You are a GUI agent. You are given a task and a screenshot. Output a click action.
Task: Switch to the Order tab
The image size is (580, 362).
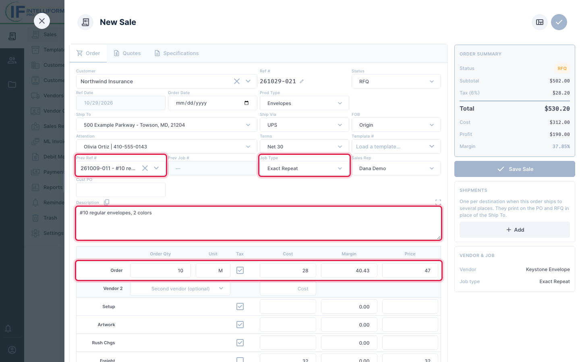coord(88,53)
